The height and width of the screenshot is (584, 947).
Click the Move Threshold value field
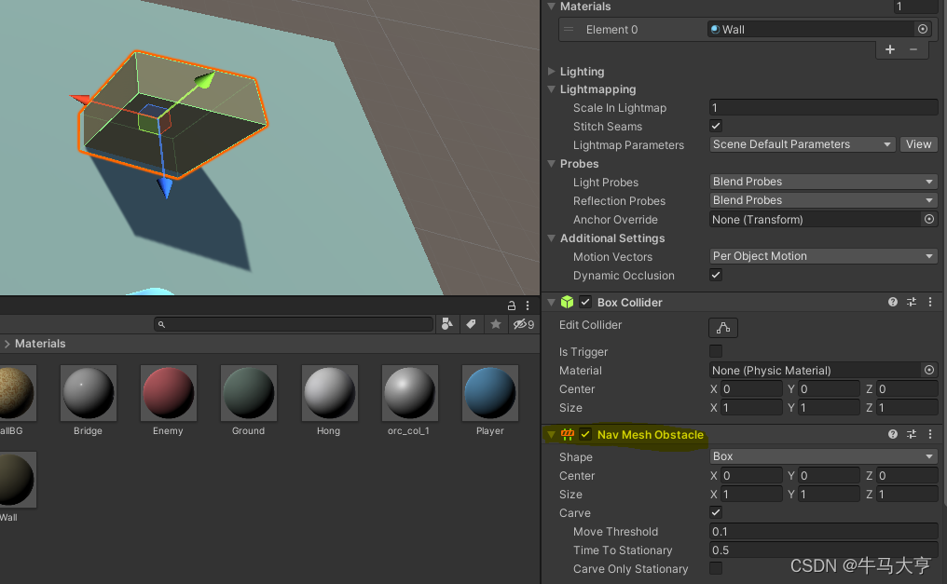[823, 531]
